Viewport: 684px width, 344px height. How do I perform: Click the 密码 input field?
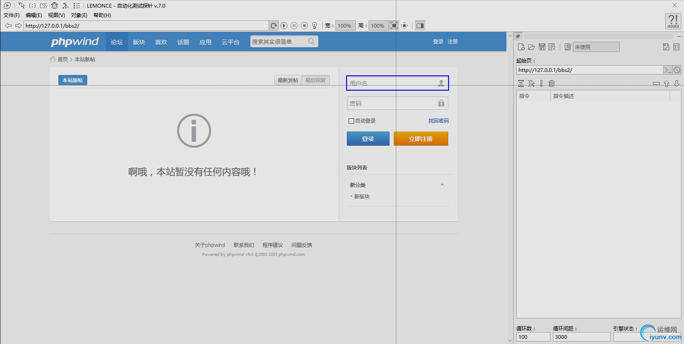pyautogui.click(x=398, y=103)
